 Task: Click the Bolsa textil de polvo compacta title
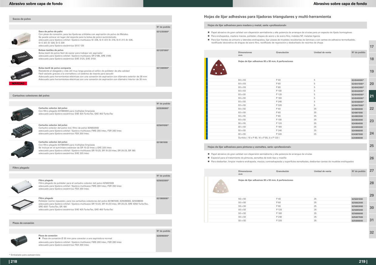pos(55,68)
